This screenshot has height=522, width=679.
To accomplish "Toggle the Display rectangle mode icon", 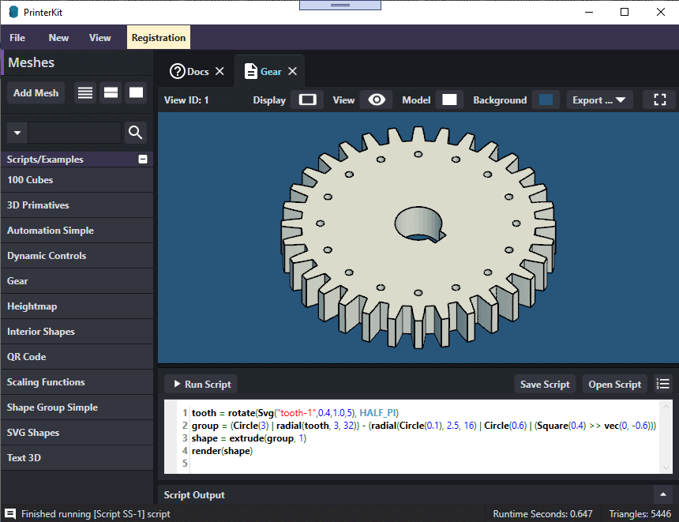I will [x=307, y=100].
